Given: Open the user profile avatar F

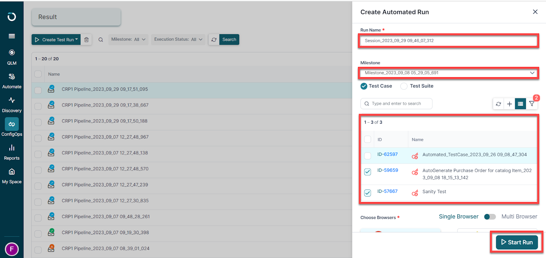Looking at the screenshot, I should coord(12,249).
